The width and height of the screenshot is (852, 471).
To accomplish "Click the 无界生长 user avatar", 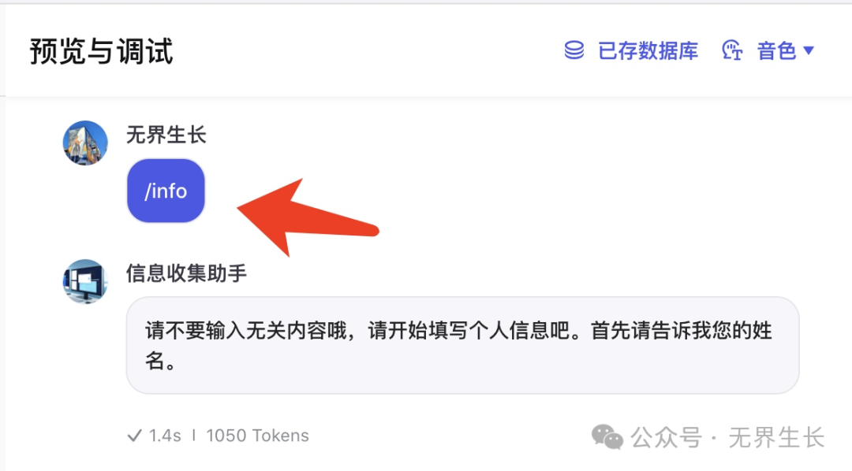I will (x=85, y=143).
